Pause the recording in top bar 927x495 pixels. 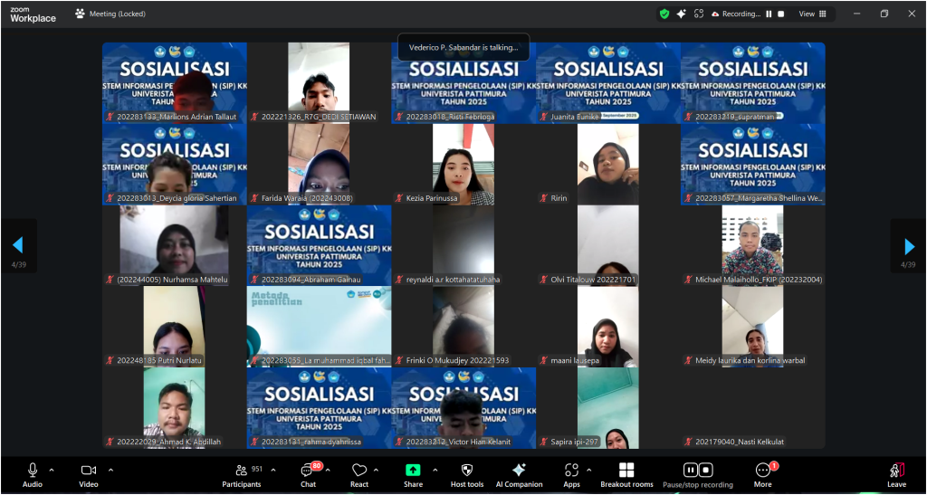point(769,14)
